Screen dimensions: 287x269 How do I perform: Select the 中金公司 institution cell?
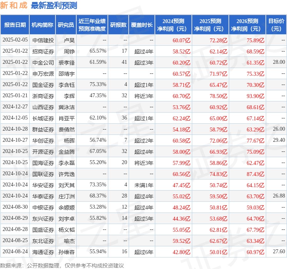tap(43, 63)
